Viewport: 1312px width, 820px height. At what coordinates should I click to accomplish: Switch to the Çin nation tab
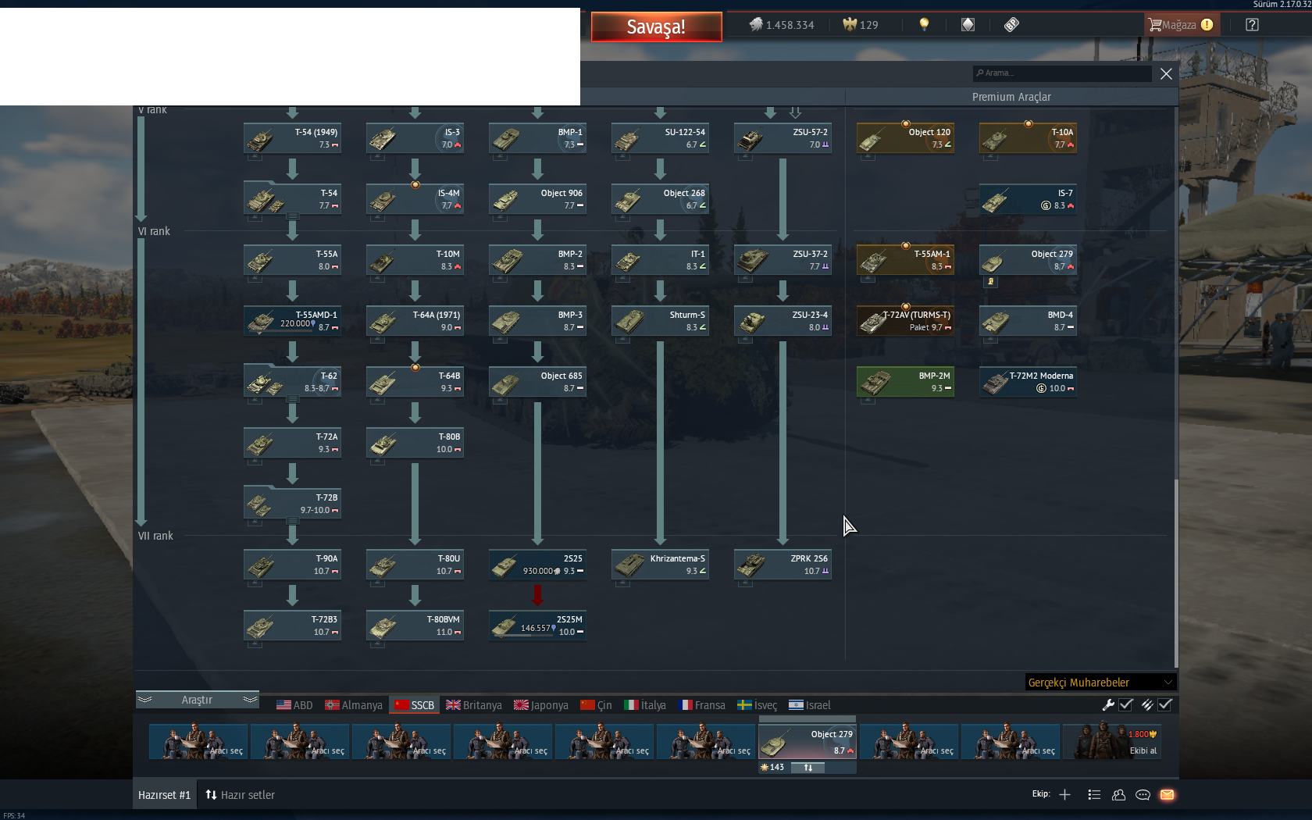point(596,705)
